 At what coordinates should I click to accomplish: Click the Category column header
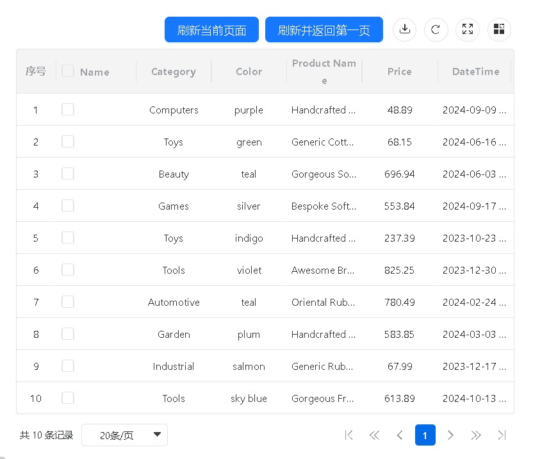(173, 72)
